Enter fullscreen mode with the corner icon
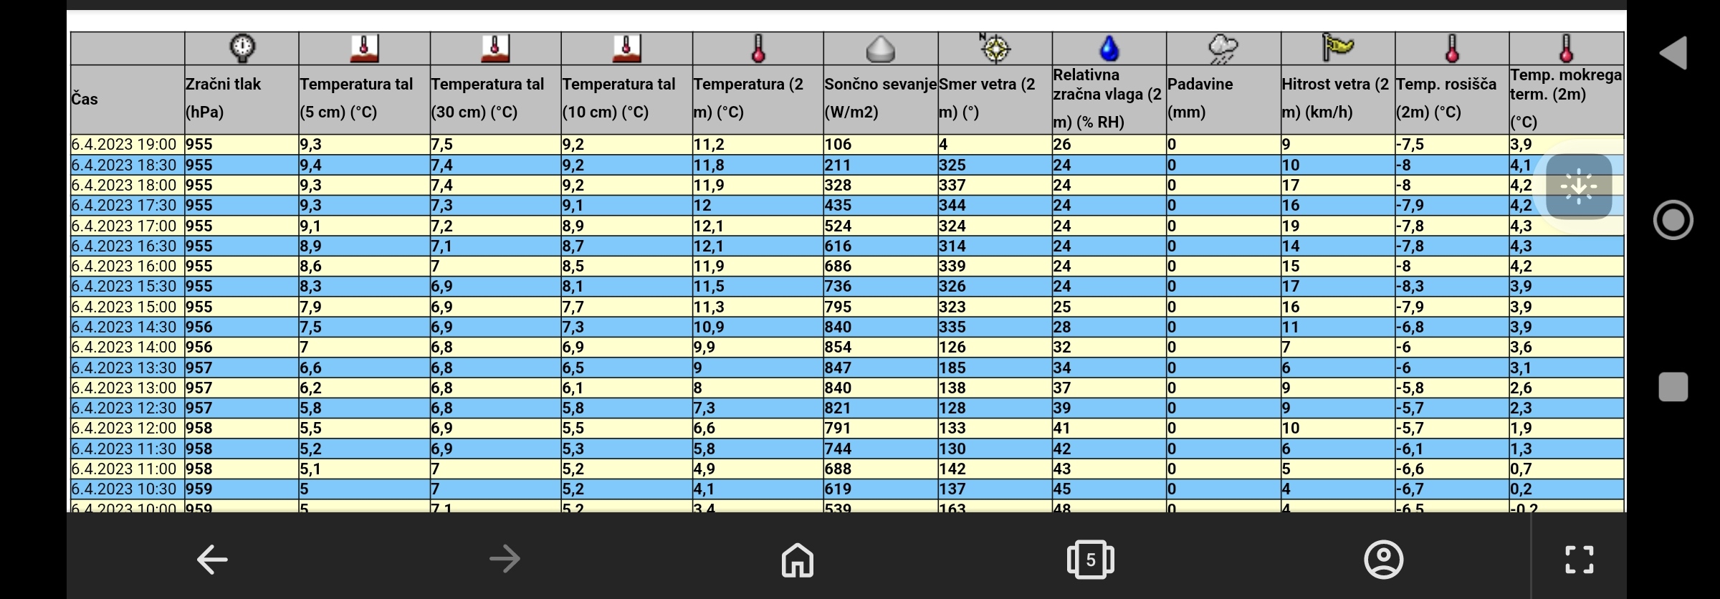The width and height of the screenshot is (1720, 599). [x=1579, y=560]
